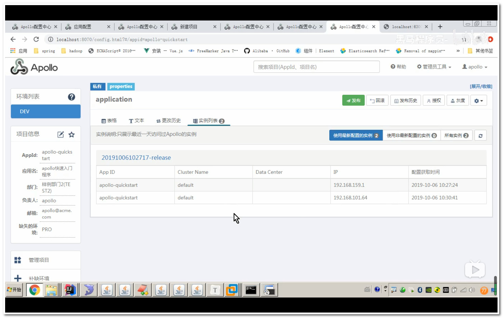Favorite the project with star icon
Screen dimensions: 503x318
pos(71,134)
